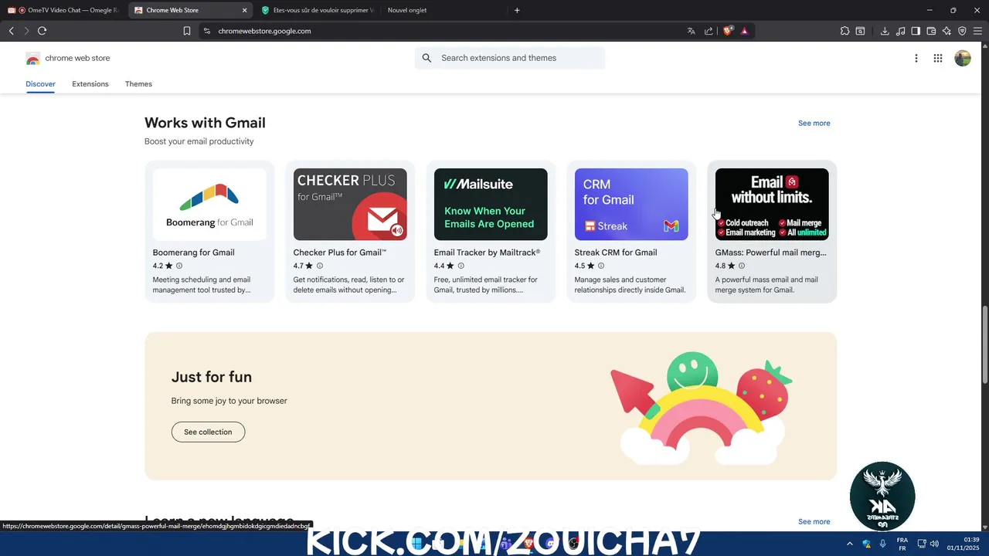This screenshot has width=989, height=556.
Task: Click the magnifier icon in the search box
Action: tap(427, 58)
